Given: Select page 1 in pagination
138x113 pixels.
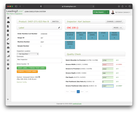Looking at the screenshot, I should pos(78,91).
